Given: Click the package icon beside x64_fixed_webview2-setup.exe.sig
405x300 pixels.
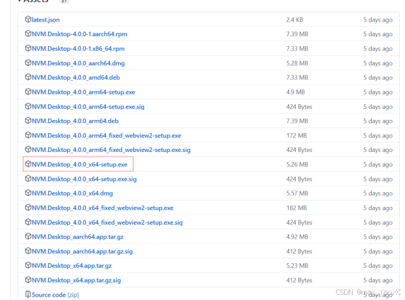Looking at the screenshot, I should pyautogui.click(x=28, y=222).
